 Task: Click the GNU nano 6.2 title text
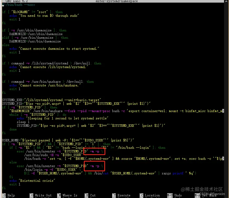pos(17,1)
